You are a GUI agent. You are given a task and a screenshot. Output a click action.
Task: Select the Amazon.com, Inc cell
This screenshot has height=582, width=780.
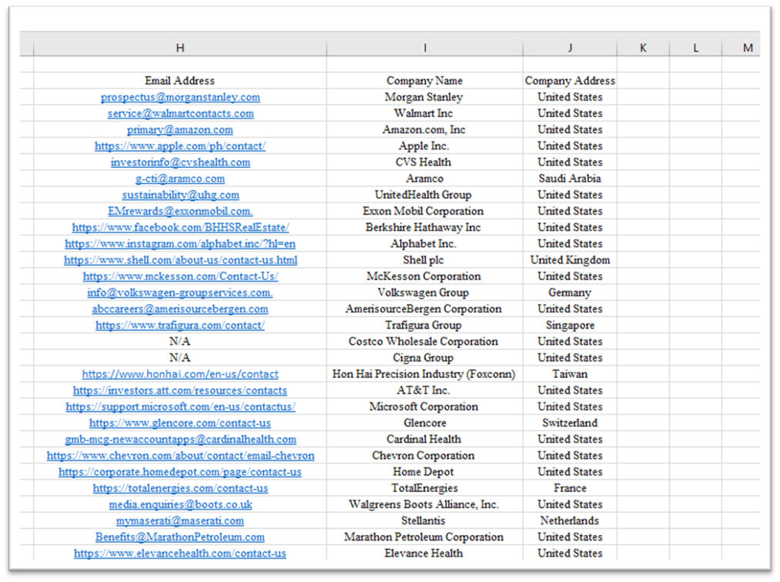[425, 130]
